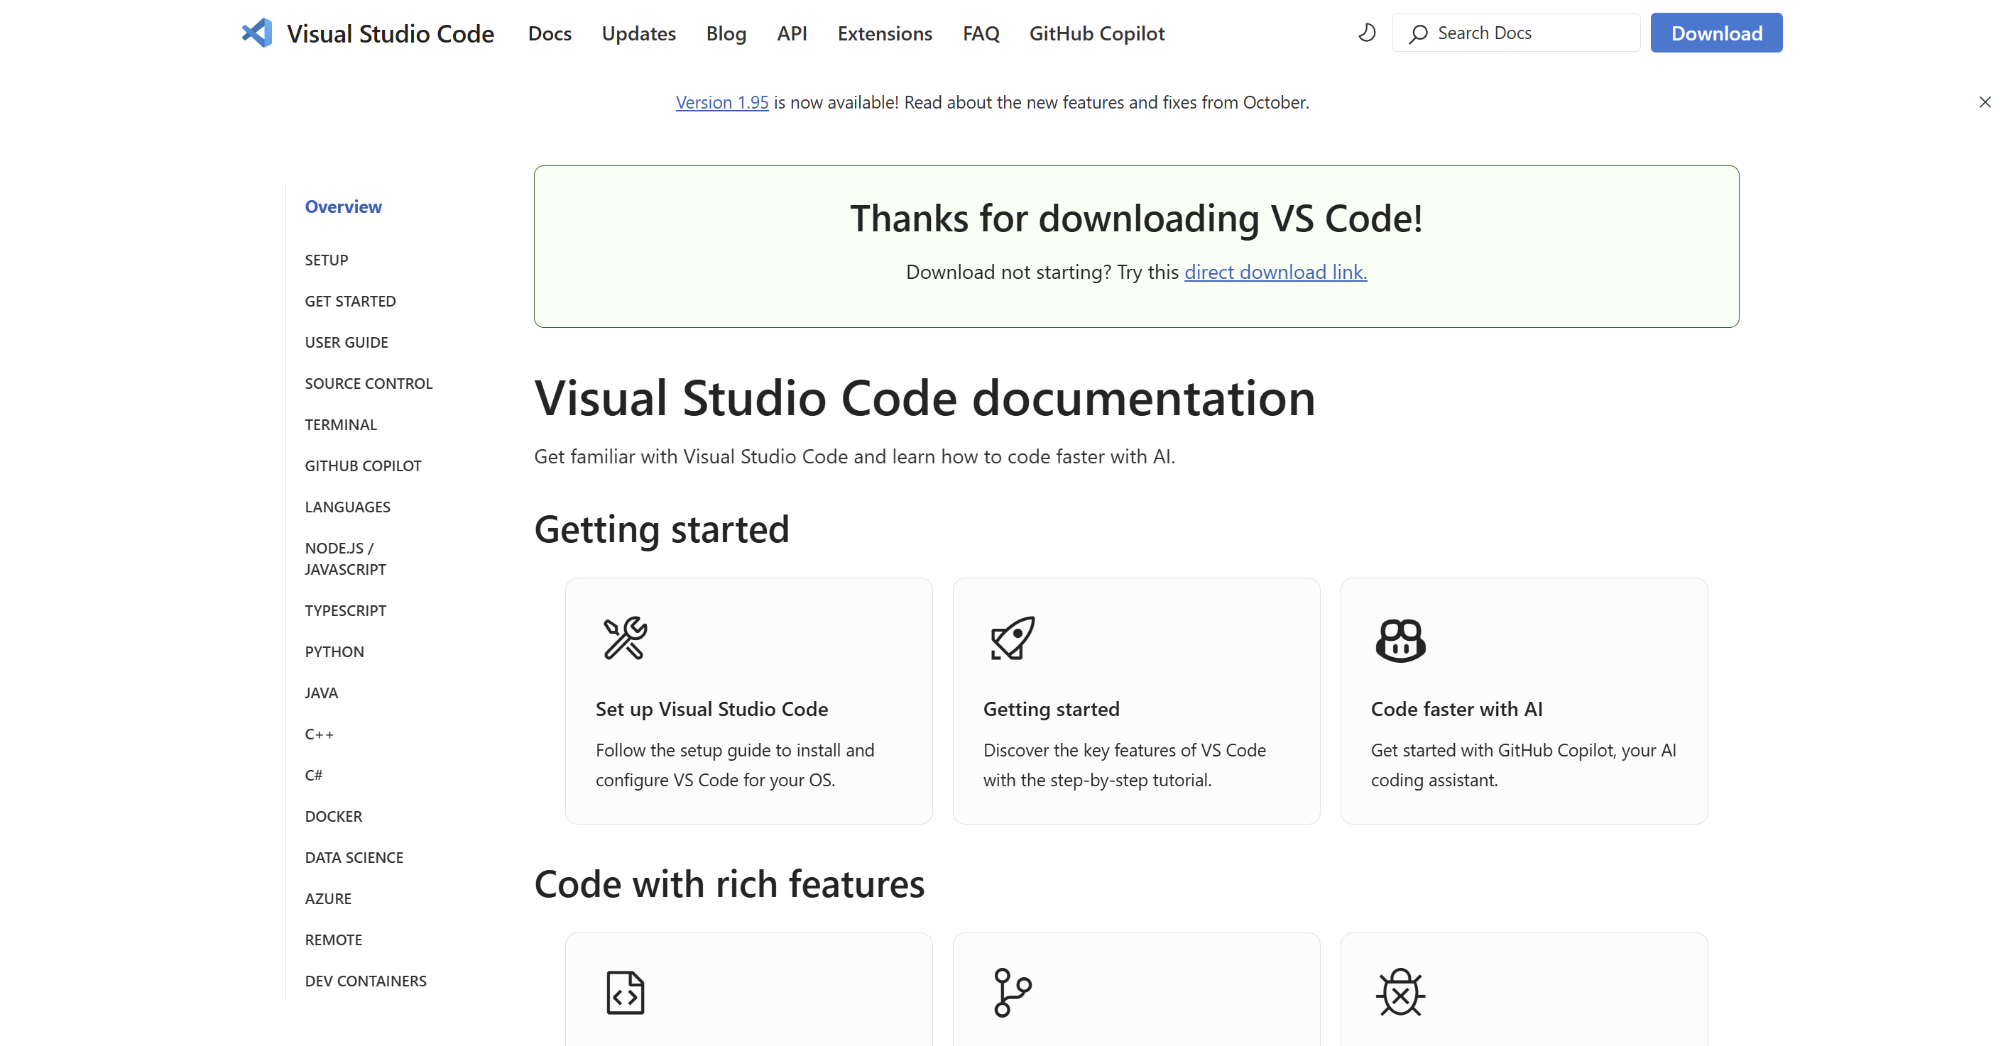Viewport: 2013px width, 1046px height.
Task: Open the Code faster with AI card title
Action: click(x=1456, y=710)
